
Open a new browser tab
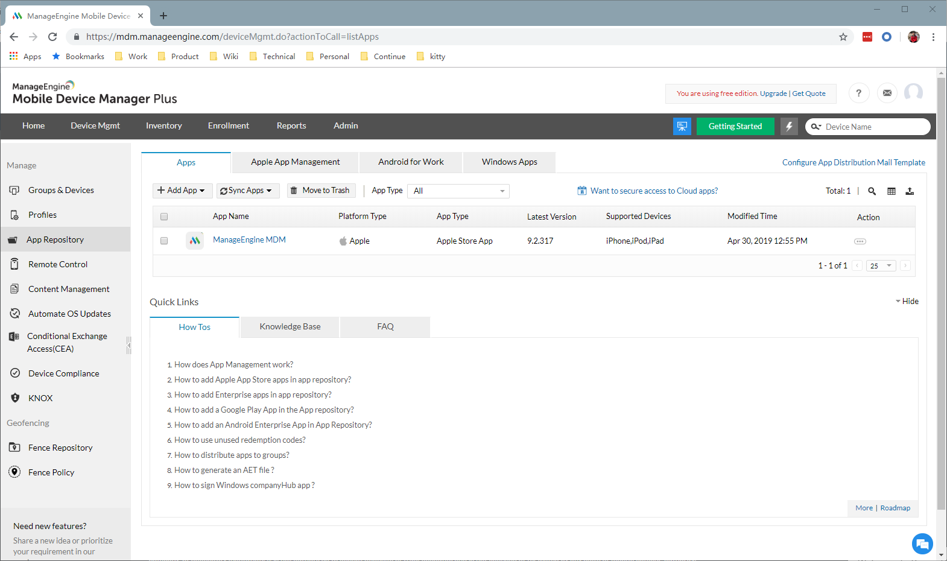tap(163, 16)
